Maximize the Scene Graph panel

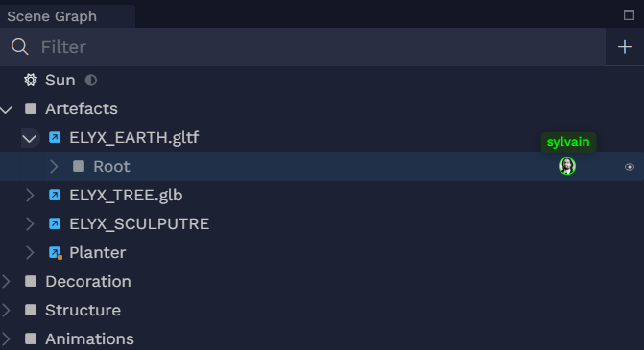[x=629, y=15]
